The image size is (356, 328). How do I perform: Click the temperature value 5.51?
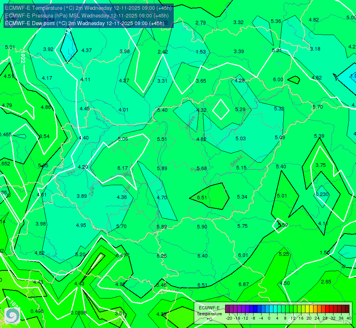162,139
